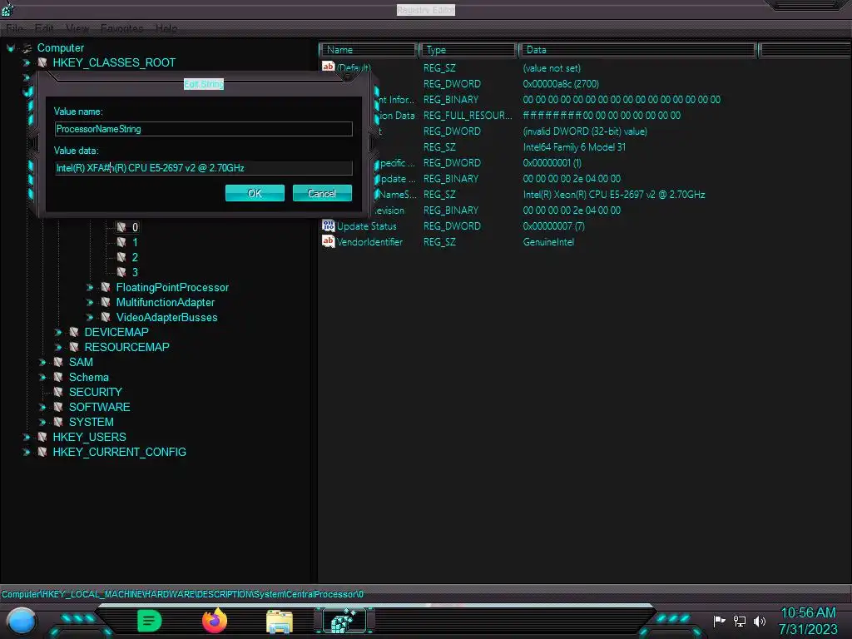
Task: Select the VideoAdapterBusses key label
Action: pyautogui.click(x=166, y=317)
